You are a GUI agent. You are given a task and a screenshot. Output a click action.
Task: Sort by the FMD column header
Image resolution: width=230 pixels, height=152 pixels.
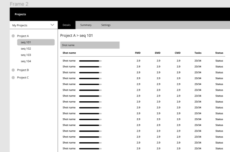tap(138, 53)
